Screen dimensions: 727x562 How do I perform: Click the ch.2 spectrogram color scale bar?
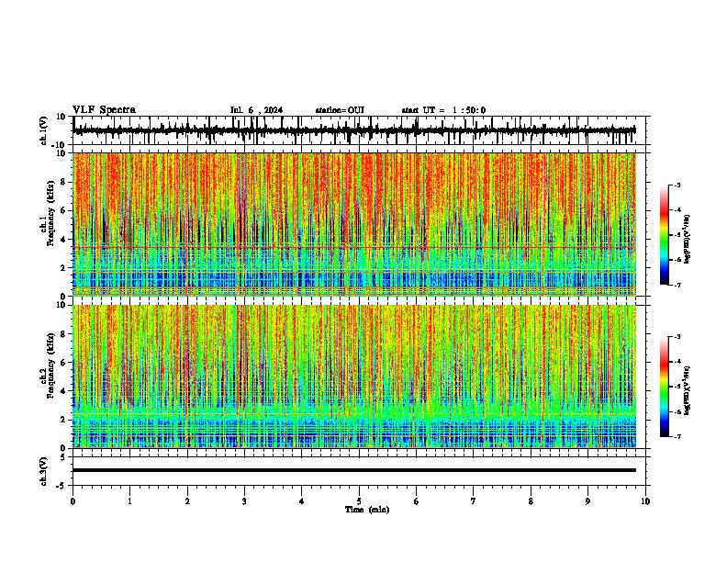point(664,387)
